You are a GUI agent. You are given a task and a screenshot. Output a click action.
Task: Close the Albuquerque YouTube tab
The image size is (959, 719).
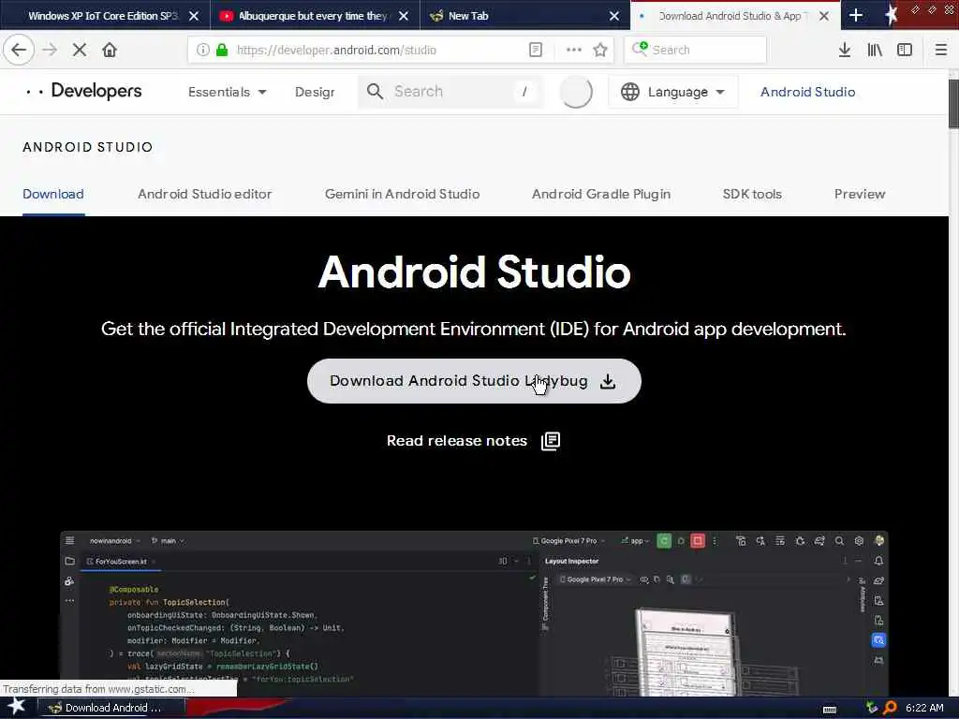pos(403,16)
